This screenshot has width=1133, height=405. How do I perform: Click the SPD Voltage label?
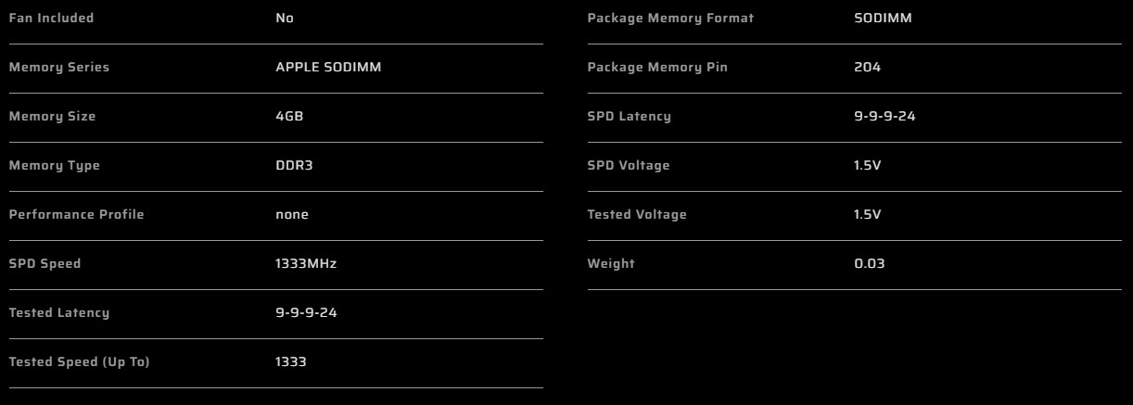[x=628, y=166]
